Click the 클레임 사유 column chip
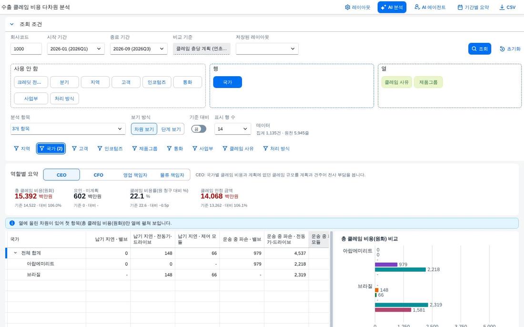 (397, 82)
